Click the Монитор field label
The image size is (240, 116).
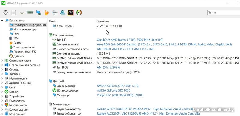pos(63,95)
